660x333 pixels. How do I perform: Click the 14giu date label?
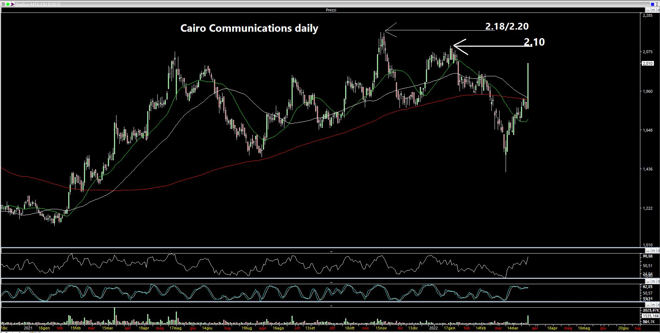coord(207,328)
